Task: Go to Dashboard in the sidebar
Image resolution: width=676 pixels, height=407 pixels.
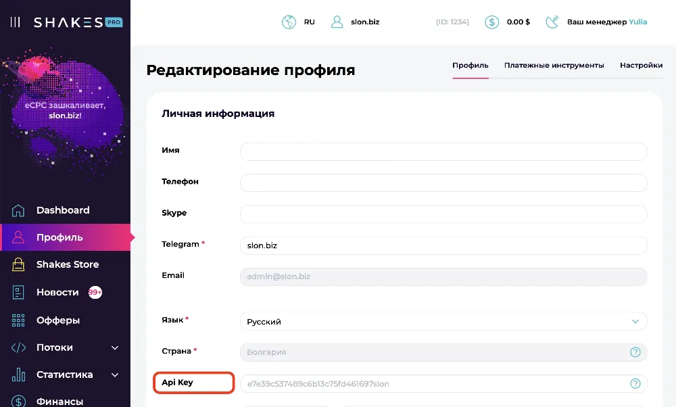Action: coord(62,210)
